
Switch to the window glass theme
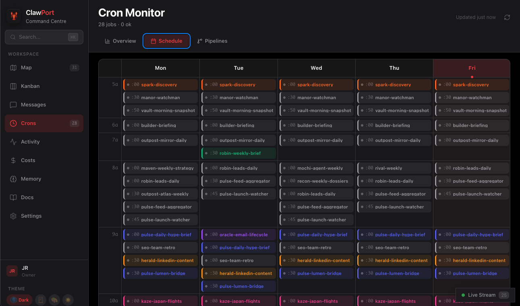[41, 300]
